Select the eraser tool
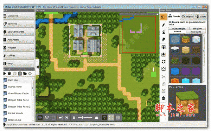 pyautogui.click(x=164, y=39)
